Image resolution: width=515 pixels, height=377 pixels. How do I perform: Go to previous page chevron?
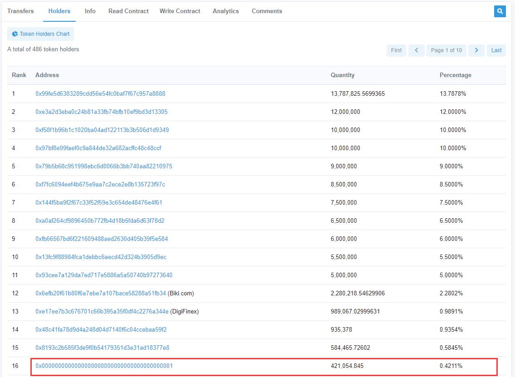coord(416,50)
